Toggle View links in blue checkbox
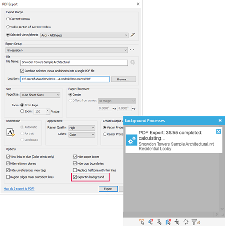 click(x=8, y=157)
